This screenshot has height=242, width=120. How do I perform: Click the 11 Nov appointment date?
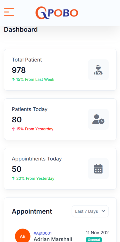tap(97, 232)
